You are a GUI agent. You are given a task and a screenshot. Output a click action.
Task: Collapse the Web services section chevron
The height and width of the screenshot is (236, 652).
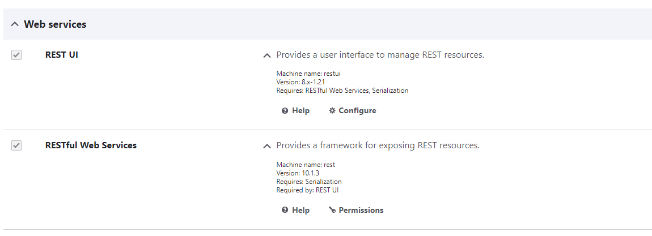(x=15, y=24)
